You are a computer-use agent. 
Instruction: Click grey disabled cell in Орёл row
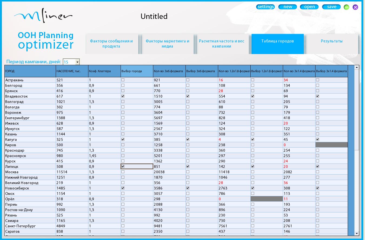(x=267, y=199)
